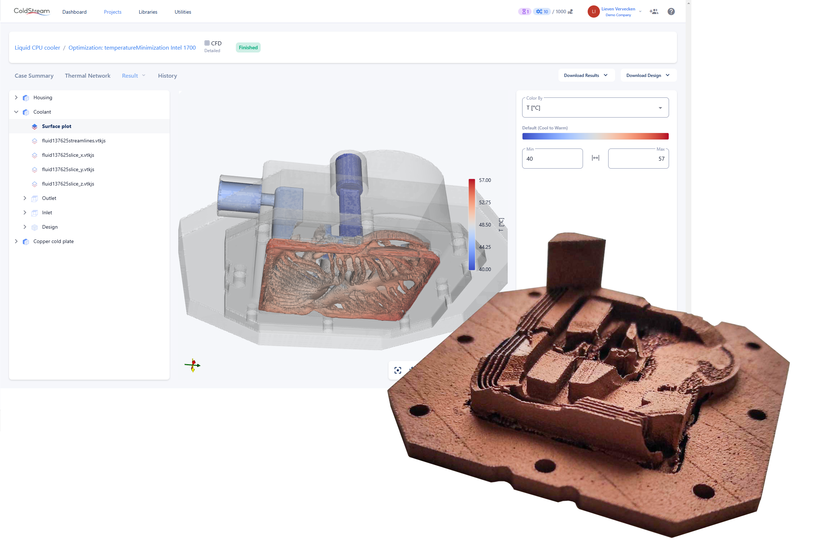
Task: Switch to the Thermal Network tab
Action: click(x=88, y=75)
